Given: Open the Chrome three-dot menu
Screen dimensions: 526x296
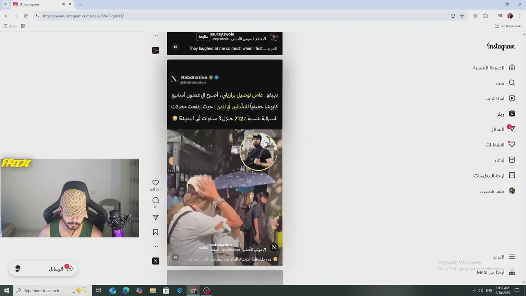Looking at the screenshot, I should [x=520, y=16].
